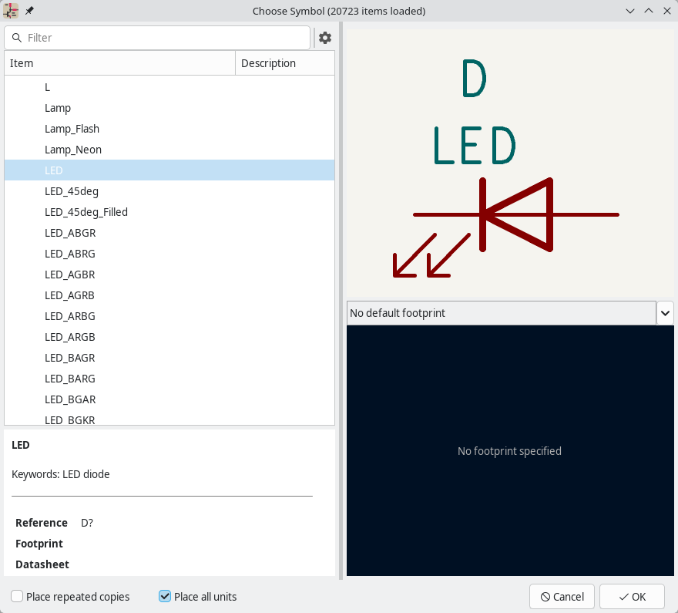Open the symbol chooser settings gear icon
The height and width of the screenshot is (613, 678).
[324, 37]
